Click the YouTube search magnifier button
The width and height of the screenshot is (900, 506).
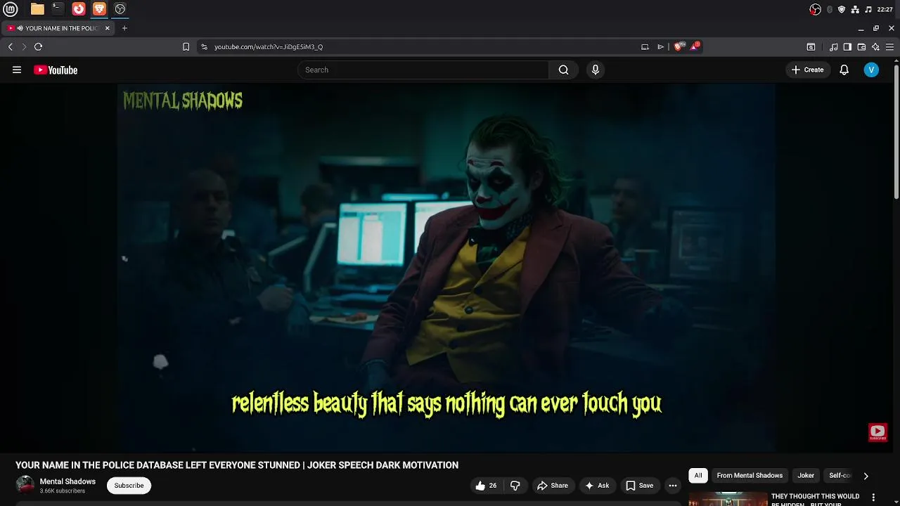point(563,70)
